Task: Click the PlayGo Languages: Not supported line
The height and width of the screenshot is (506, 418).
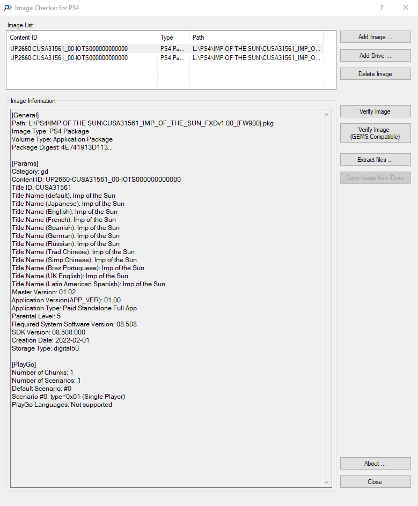Action: 62,405
